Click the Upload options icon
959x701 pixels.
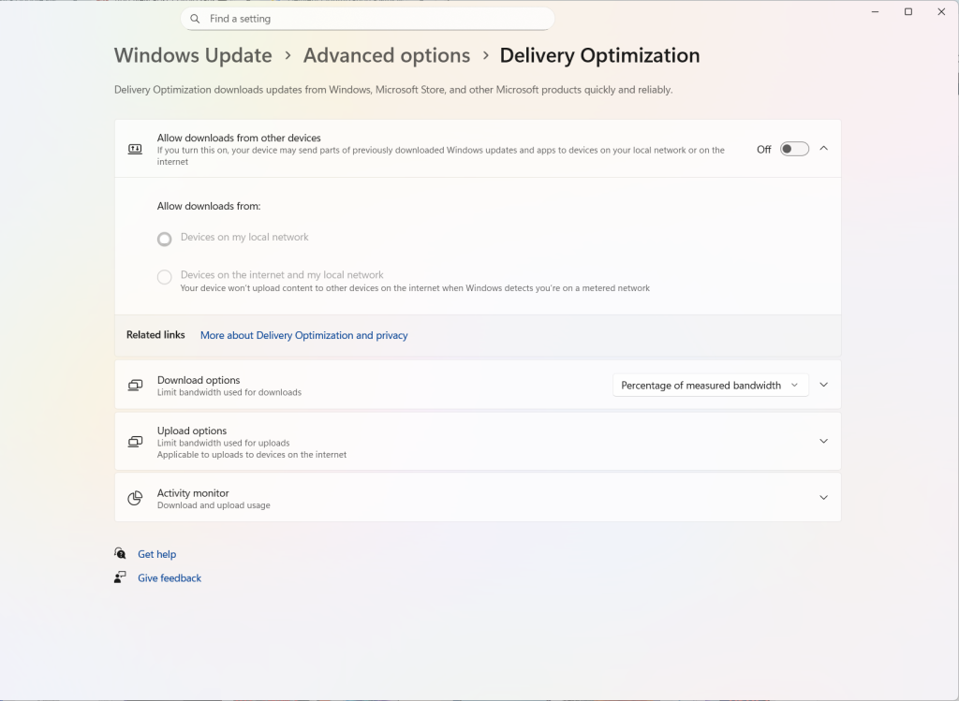point(135,442)
